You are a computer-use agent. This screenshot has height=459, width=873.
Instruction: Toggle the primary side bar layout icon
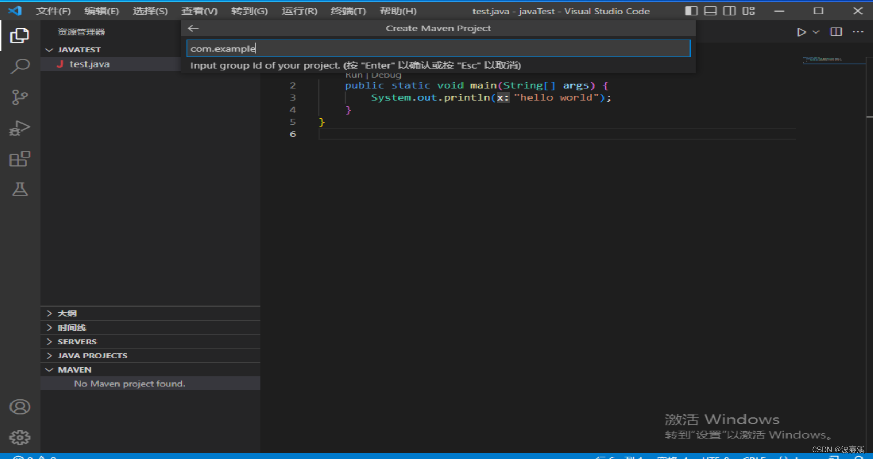pos(692,10)
